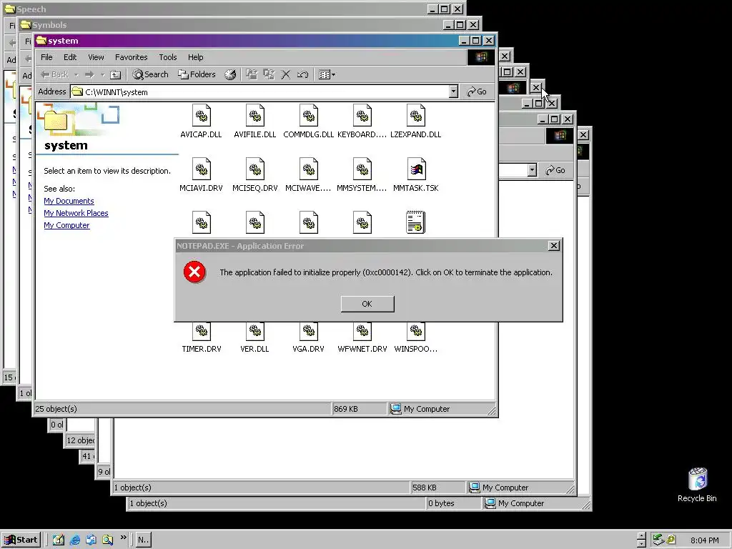Click the folder search Quick Launch icon
The width and height of the screenshot is (732, 549).
(107, 540)
